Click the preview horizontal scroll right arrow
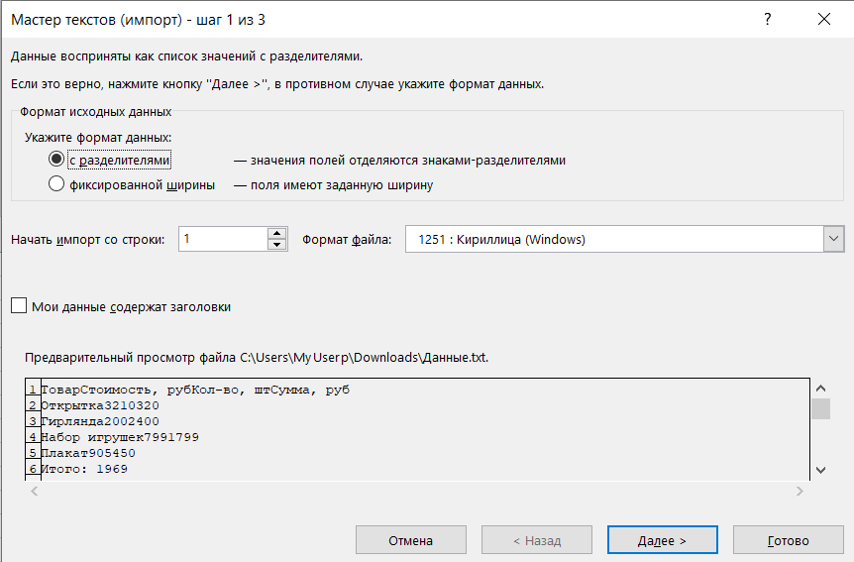854x562 pixels. tap(800, 492)
